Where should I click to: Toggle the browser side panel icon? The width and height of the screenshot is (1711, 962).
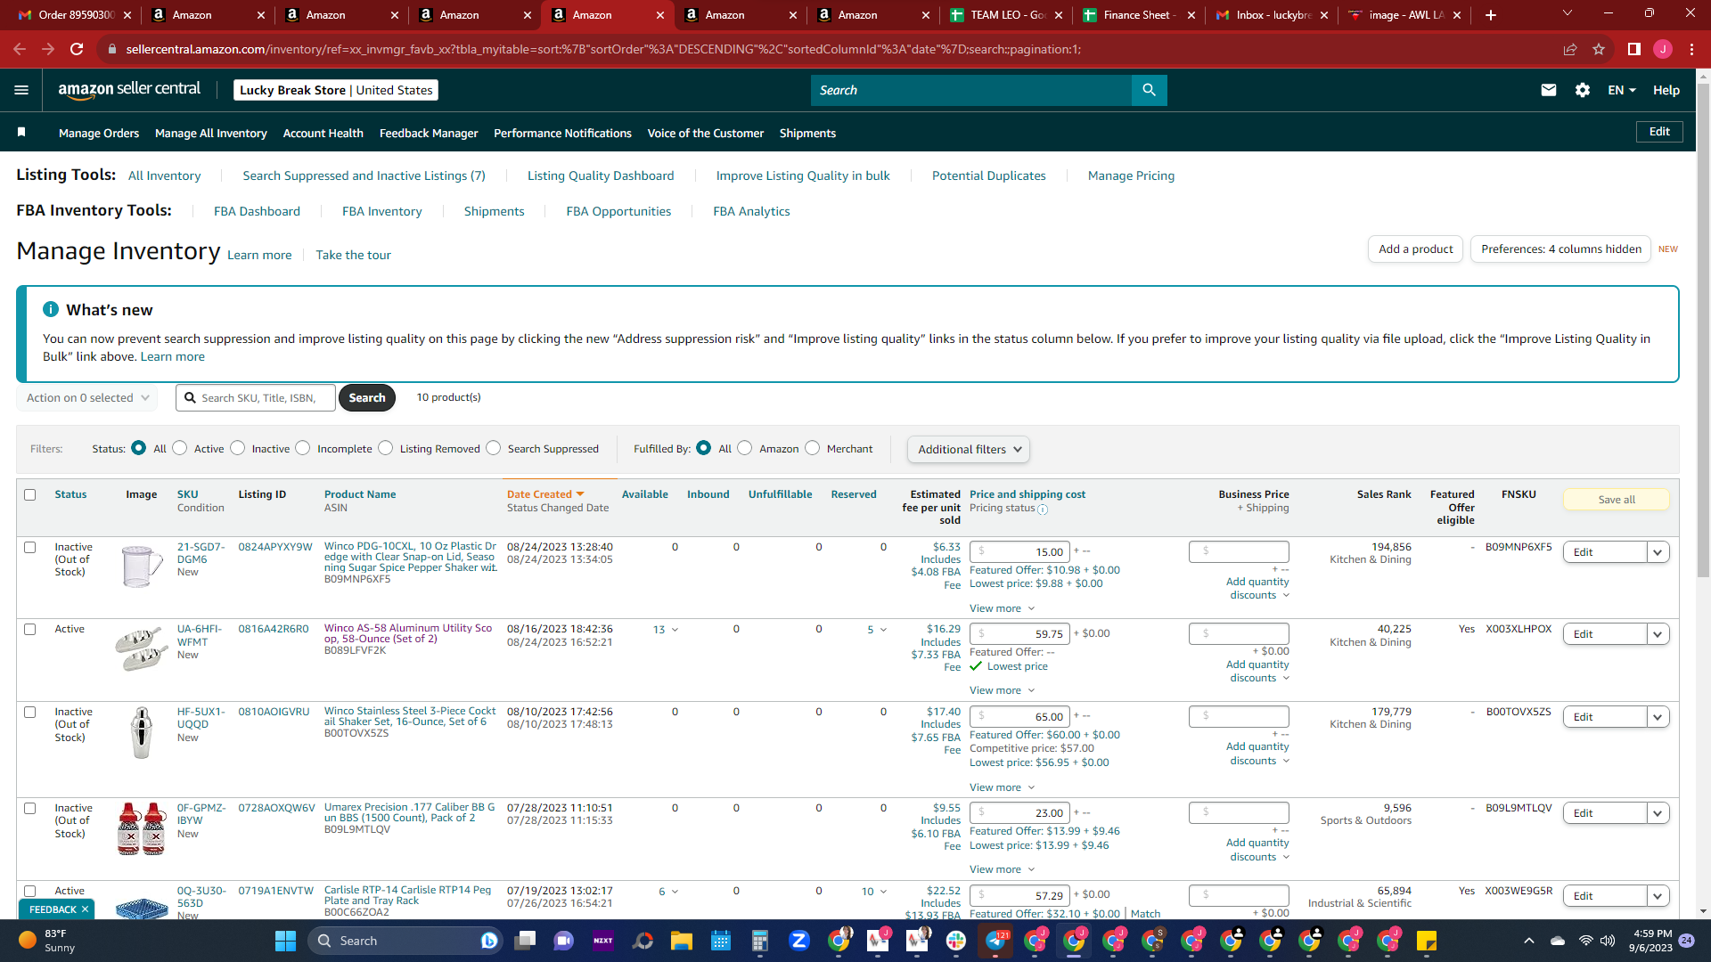1634,49
